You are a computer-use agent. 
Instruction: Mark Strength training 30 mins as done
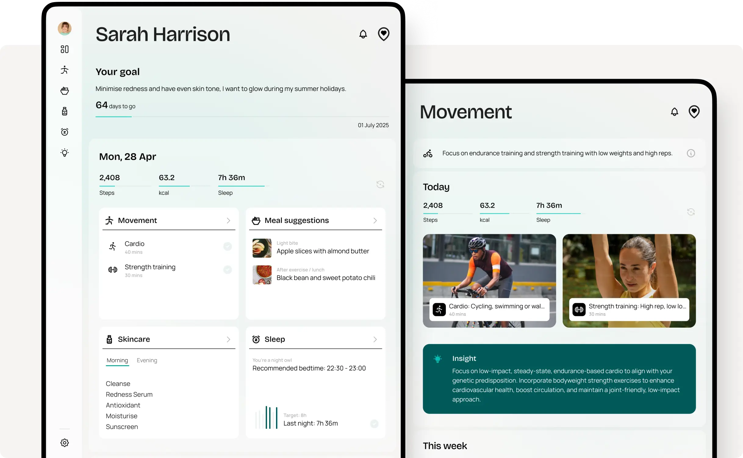coord(228,270)
